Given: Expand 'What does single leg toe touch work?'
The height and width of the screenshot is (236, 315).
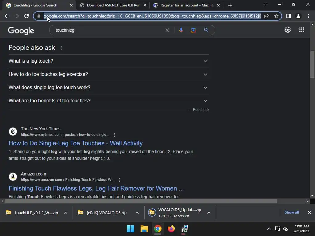Looking at the screenshot, I should coord(109,88).
